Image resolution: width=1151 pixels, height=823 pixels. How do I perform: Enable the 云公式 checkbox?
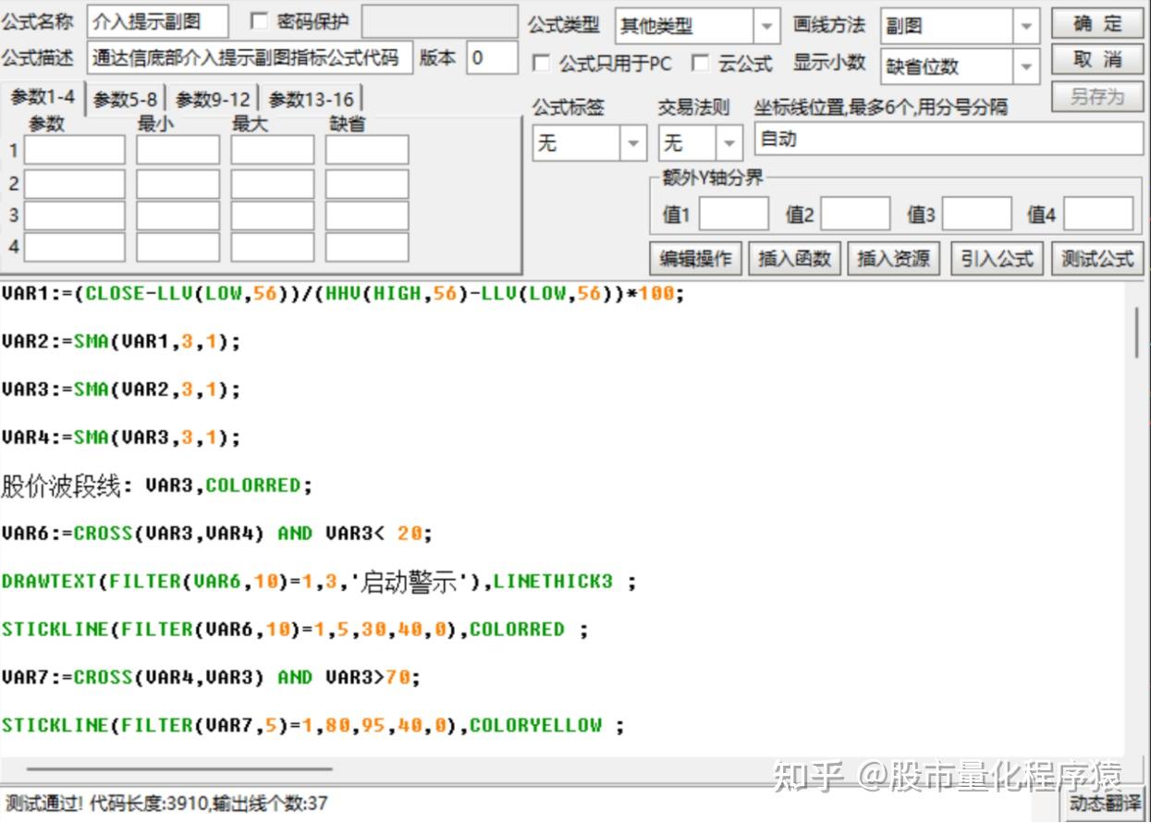click(x=701, y=64)
